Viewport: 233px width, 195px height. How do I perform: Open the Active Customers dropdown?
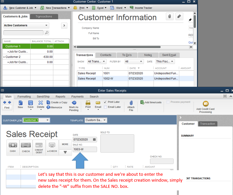pos(26,25)
